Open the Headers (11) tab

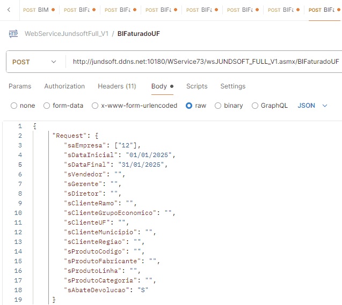pyautogui.click(x=117, y=86)
